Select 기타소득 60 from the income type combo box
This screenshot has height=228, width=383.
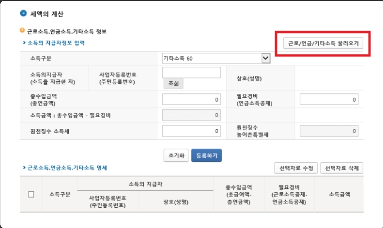tap(215, 58)
